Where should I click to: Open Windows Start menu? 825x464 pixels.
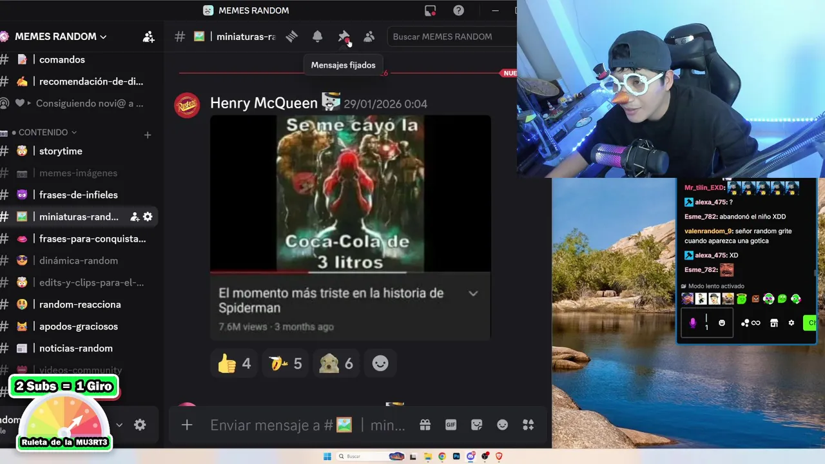click(327, 456)
